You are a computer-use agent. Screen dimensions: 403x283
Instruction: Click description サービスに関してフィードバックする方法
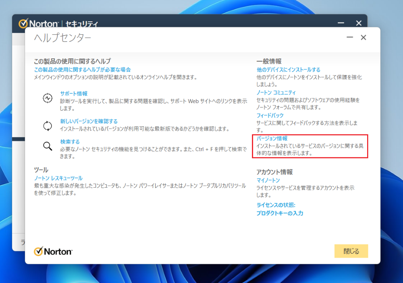point(307,126)
